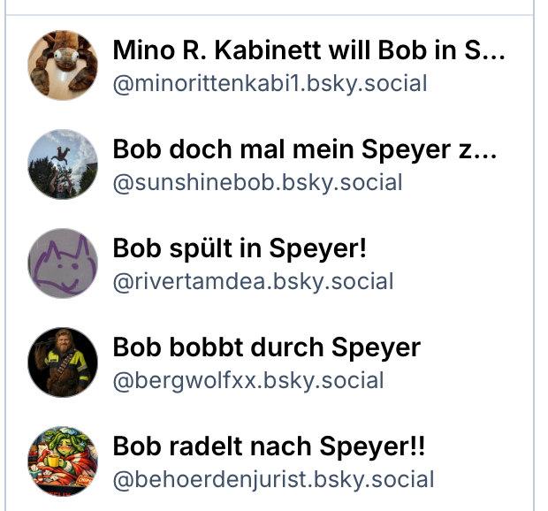Click the green-haired cartoon avatar of behoerdenjurist
548x511 pixels.
click(x=63, y=461)
